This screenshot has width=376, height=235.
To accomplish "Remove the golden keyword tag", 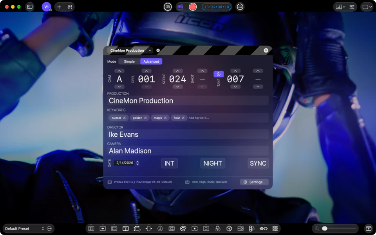I will [145, 118].
